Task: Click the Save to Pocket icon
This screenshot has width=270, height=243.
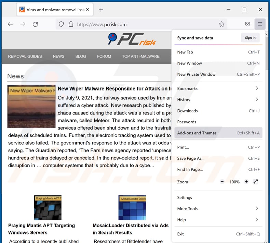Action: coord(247,24)
